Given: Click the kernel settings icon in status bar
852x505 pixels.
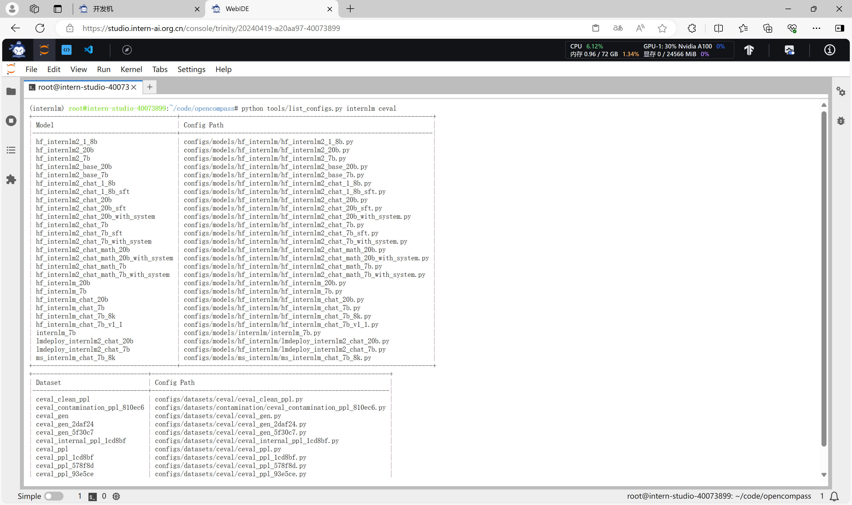Looking at the screenshot, I should tap(116, 496).
